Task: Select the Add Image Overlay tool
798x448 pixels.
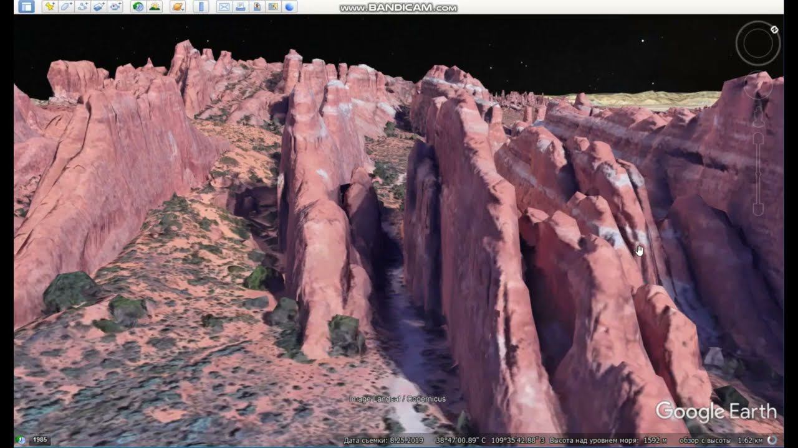Action: [x=99, y=7]
